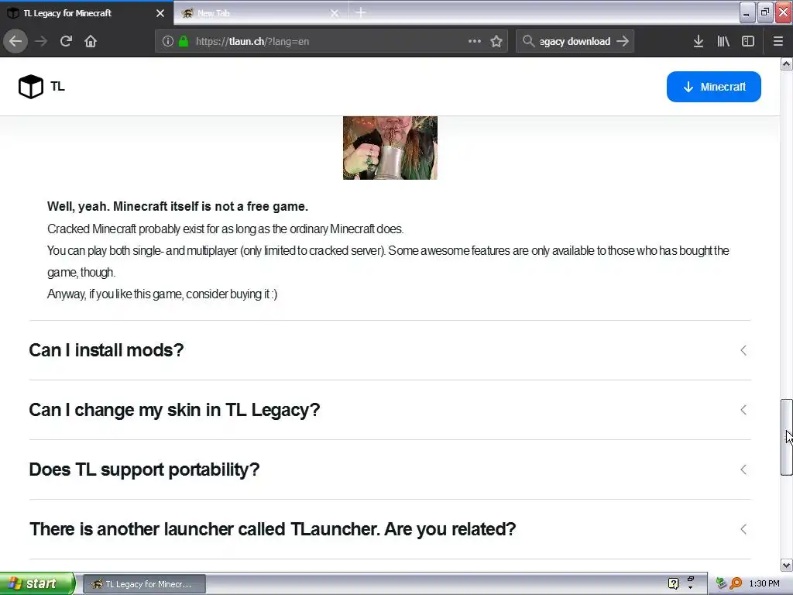Viewport: 793px width, 595px height.
Task: Expand the TLauncher related question
Action: pos(390,529)
